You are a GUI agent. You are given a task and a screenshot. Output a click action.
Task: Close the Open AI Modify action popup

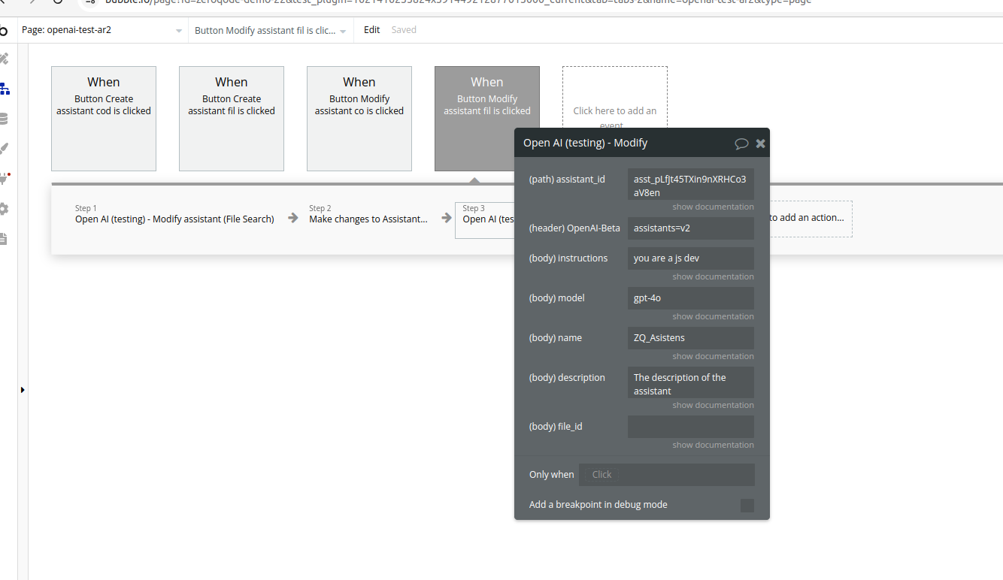click(760, 143)
